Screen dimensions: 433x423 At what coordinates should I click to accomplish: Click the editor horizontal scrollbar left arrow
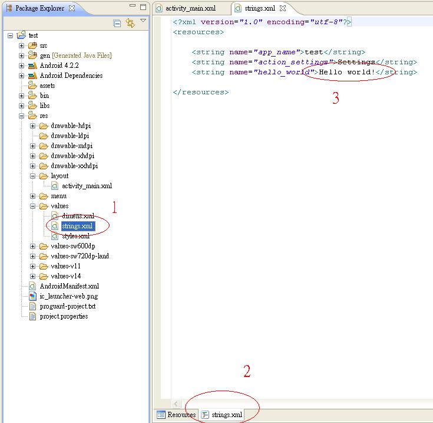point(176,404)
